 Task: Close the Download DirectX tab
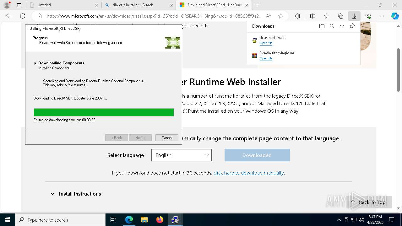[247, 5]
